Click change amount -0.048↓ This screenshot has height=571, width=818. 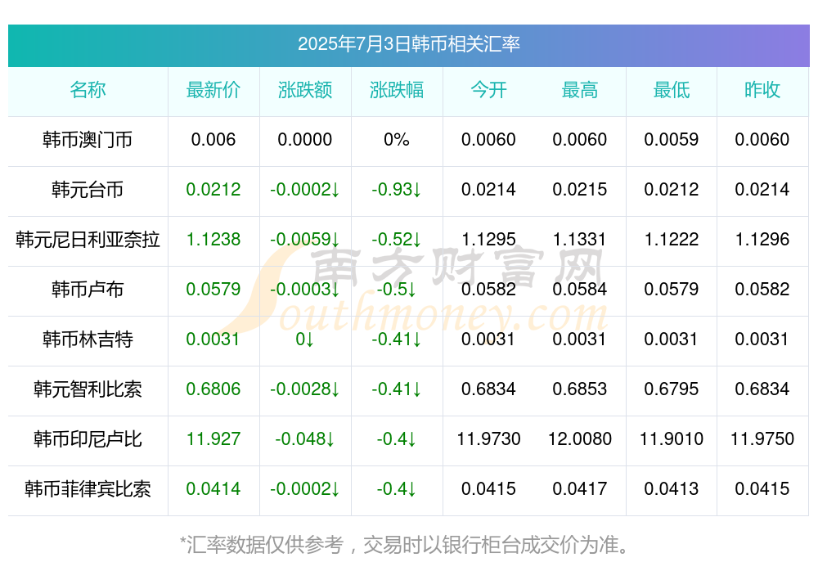(304, 439)
